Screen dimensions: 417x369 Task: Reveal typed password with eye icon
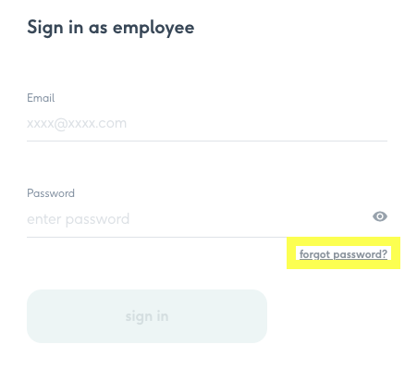point(380,216)
